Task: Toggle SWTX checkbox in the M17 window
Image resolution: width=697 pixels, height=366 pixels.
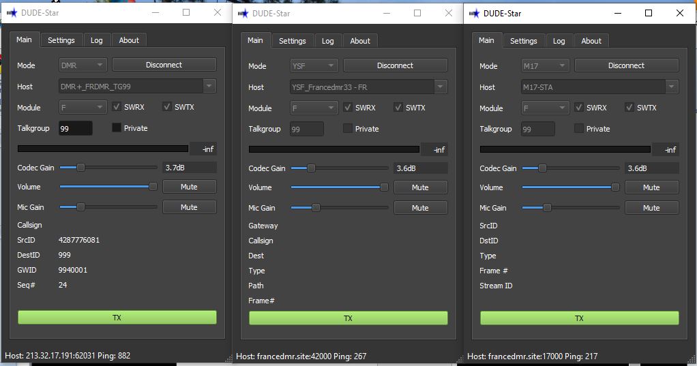Action: (x=629, y=108)
